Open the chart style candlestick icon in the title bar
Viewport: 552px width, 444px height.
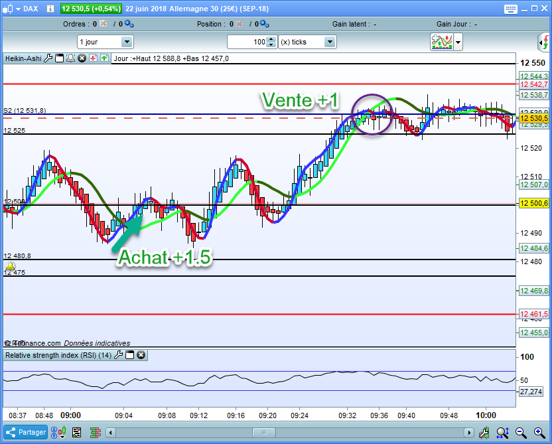[x=7, y=9]
